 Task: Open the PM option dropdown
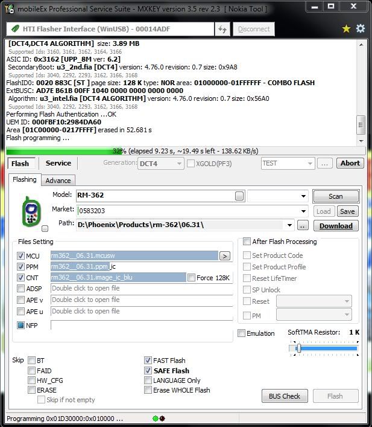pos(314,315)
